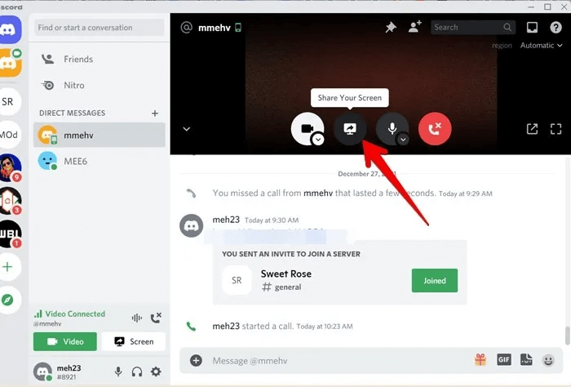The width and height of the screenshot is (571, 387).
Task: Open User Settings gear icon
Action: [x=156, y=371]
